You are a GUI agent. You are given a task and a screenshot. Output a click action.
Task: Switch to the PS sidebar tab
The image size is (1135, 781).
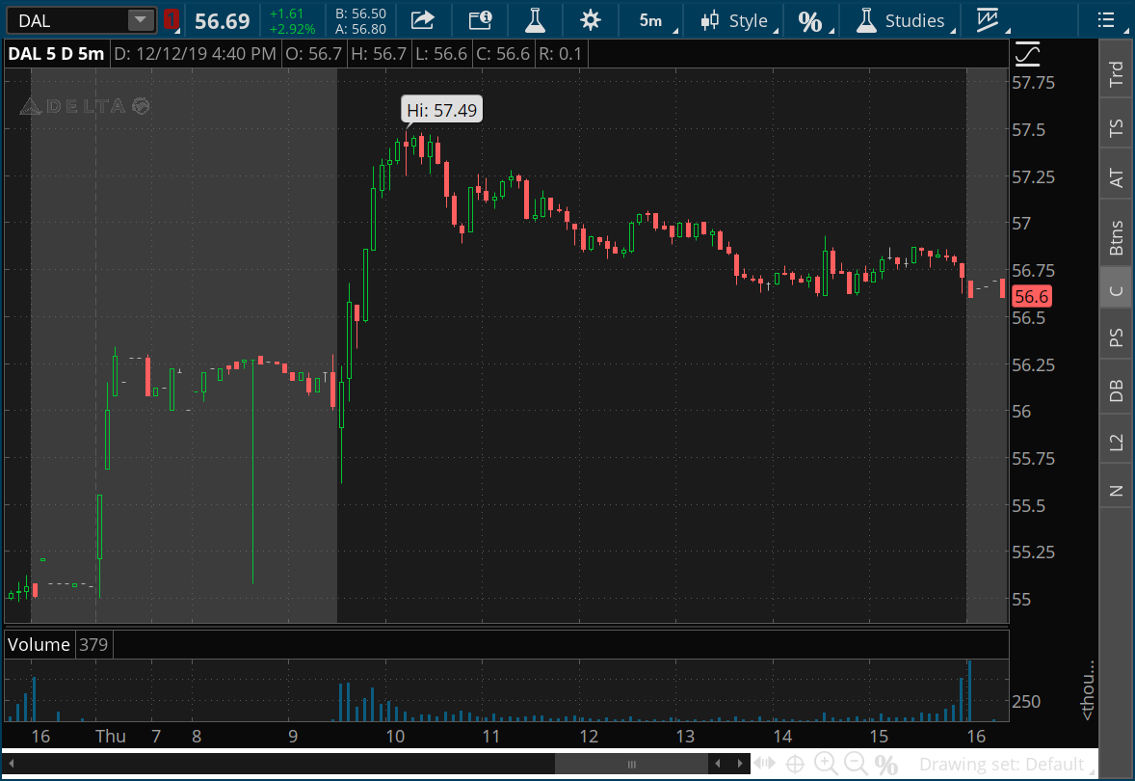pyautogui.click(x=1116, y=337)
